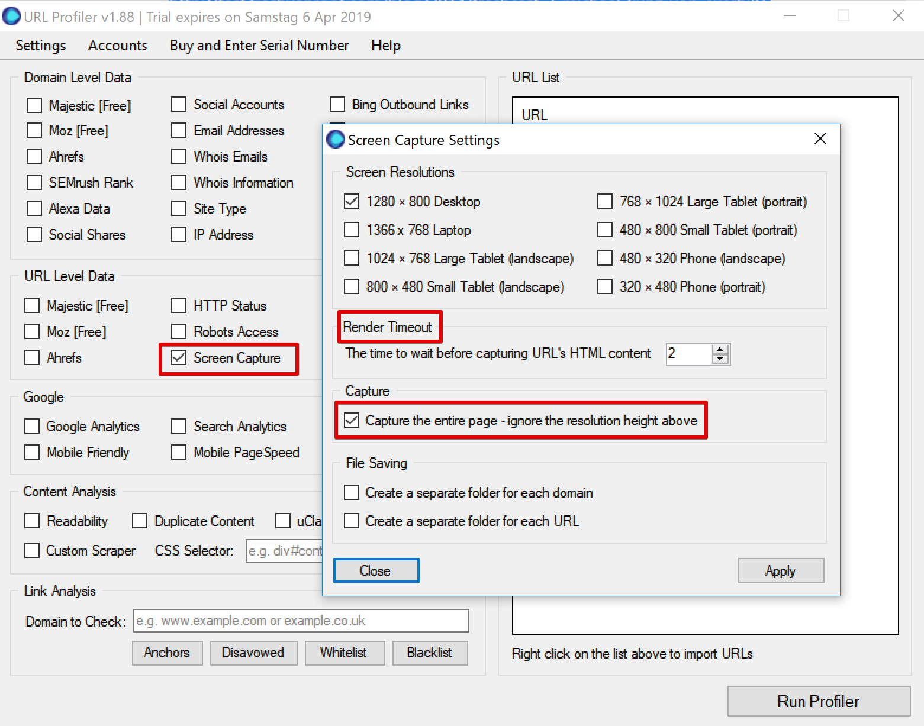This screenshot has width=924, height=726.
Task: Open the Settings menu
Action: click(41, 46)
